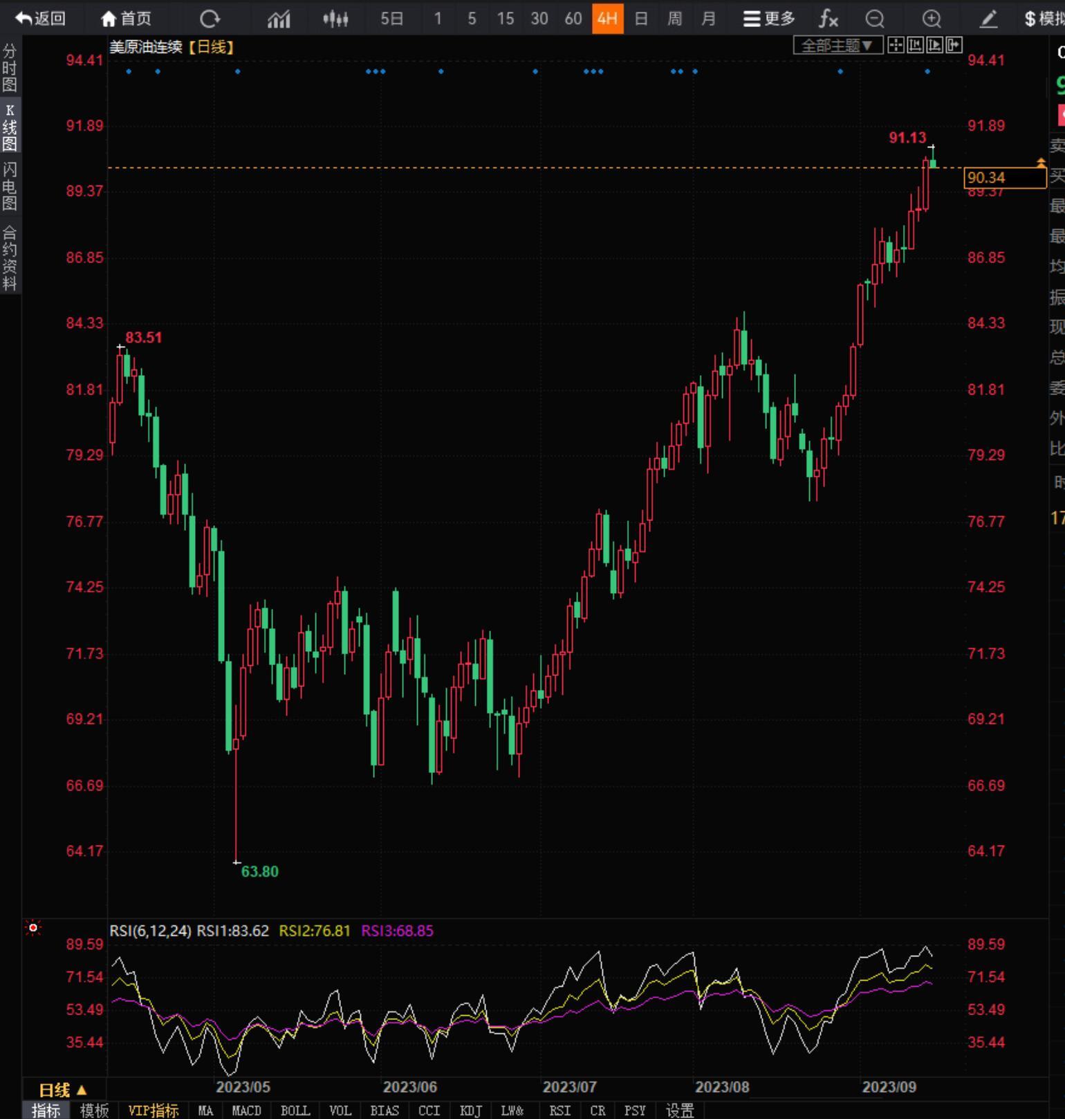Viewport: 1065px width, 1119px height.
Task: Choose the 4H timeframe button
Action: (x=607, y=19)
